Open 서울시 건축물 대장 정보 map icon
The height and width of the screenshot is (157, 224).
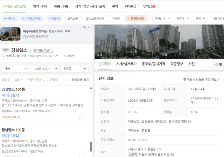tap(184, 79)
